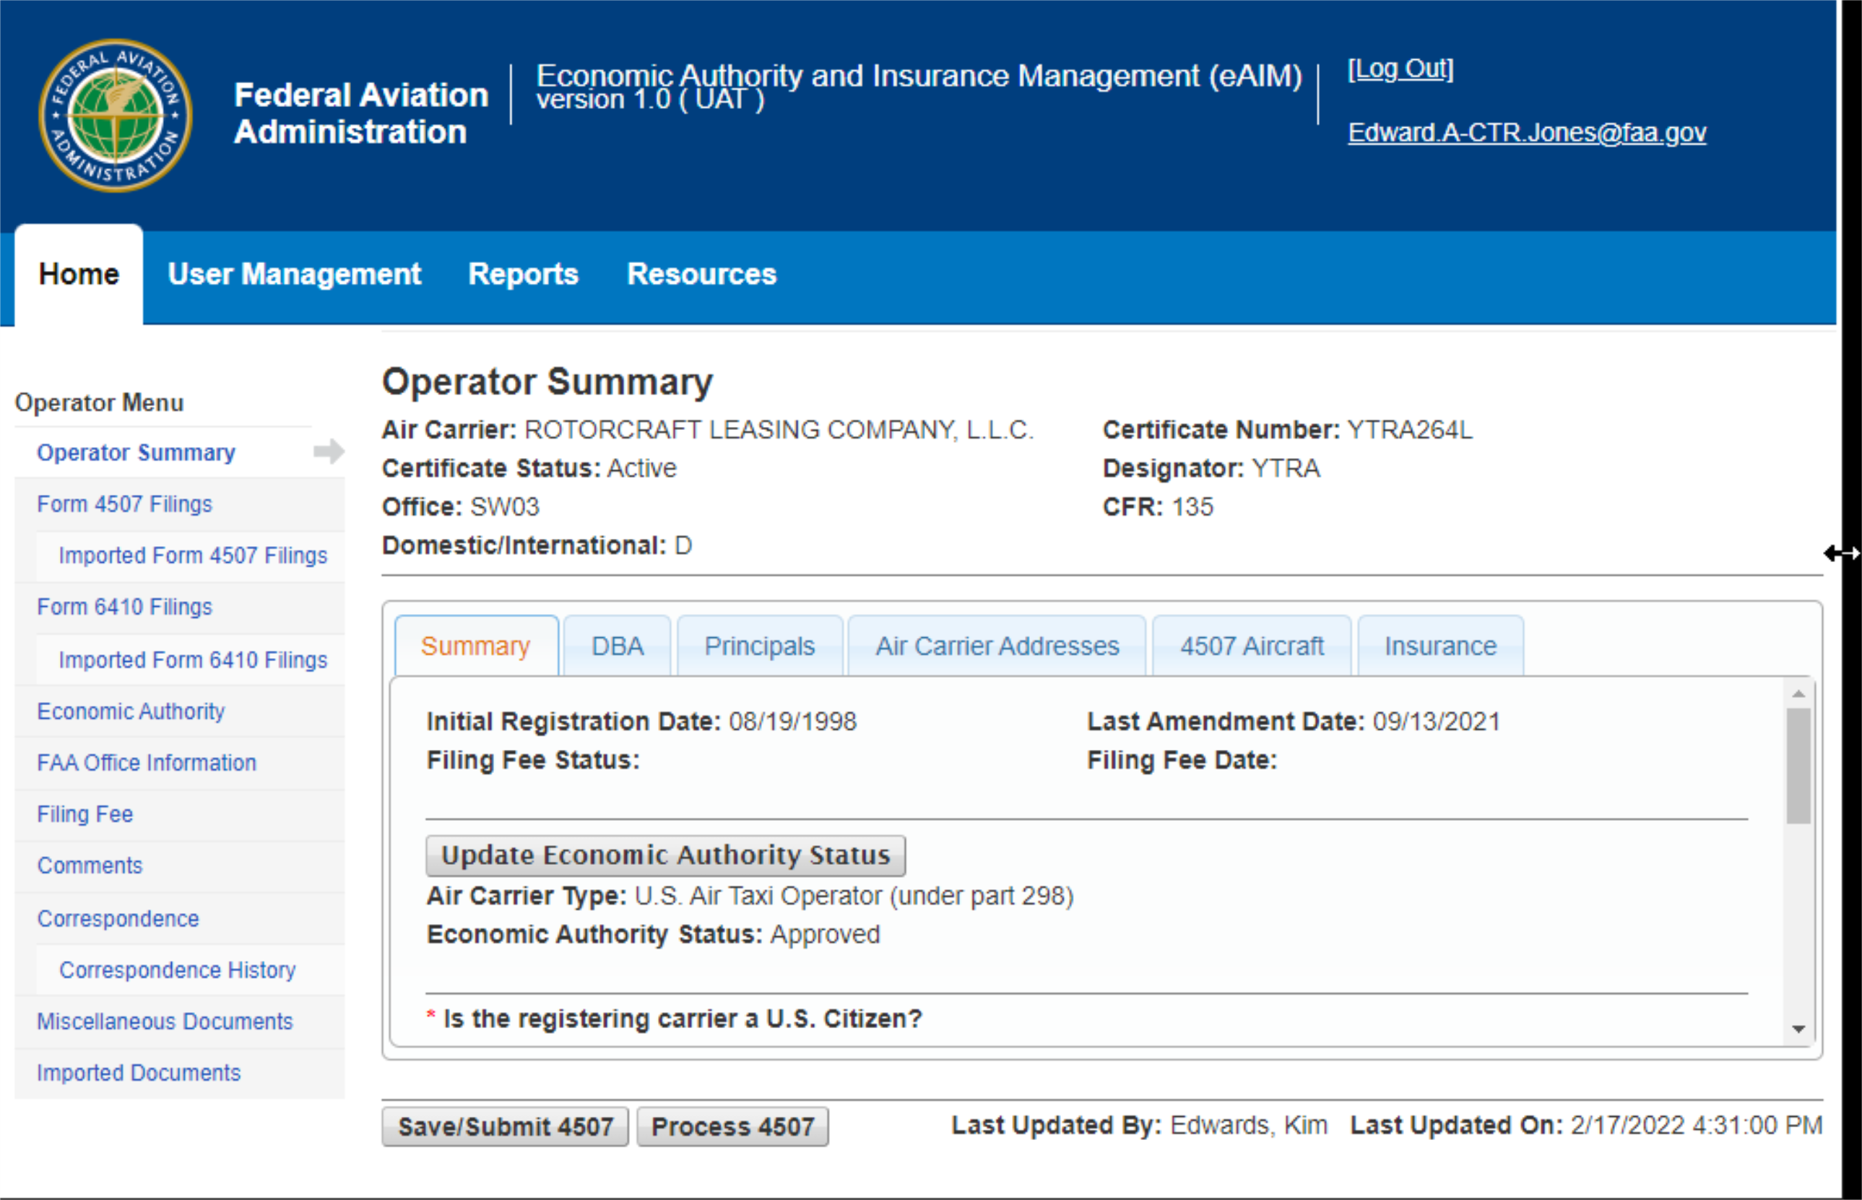The image size is (1862, 1200).
Task: Click the Designator value YTRA
Action: [1286, 468]
